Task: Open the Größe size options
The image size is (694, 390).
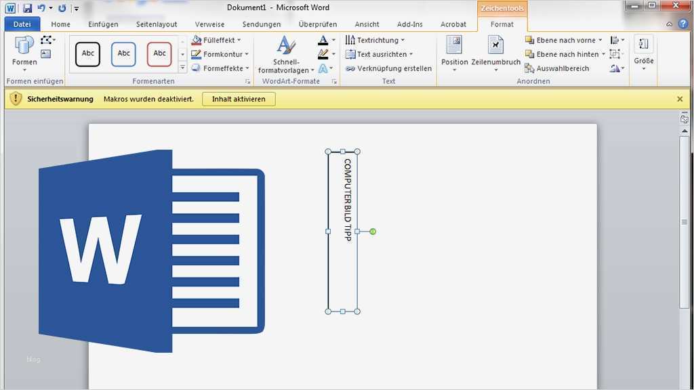Action: (x=644, y=53)
